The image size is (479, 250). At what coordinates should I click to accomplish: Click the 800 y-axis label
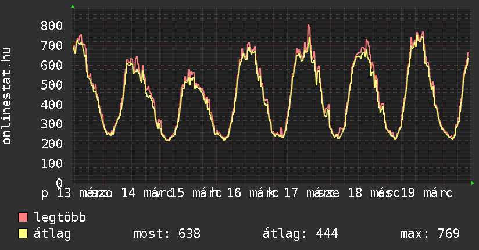pyautogui.click(x=52, y=26)
